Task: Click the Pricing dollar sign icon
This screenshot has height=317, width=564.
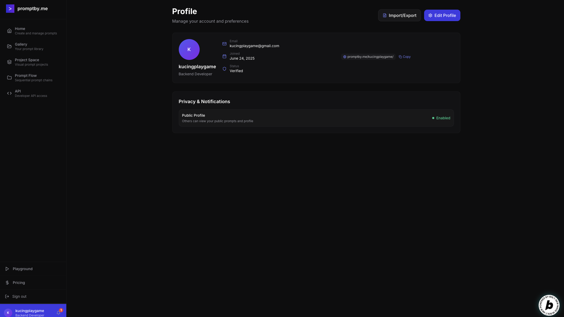Action: pos(7,283)
